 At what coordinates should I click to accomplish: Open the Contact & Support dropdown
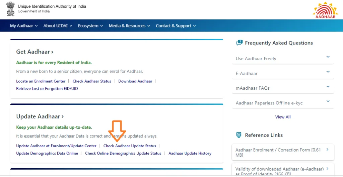pos(176,26)
